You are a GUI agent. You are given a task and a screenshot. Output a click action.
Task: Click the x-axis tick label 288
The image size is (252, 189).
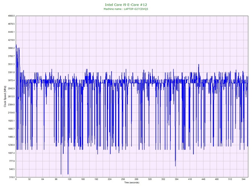click(136, 179)
